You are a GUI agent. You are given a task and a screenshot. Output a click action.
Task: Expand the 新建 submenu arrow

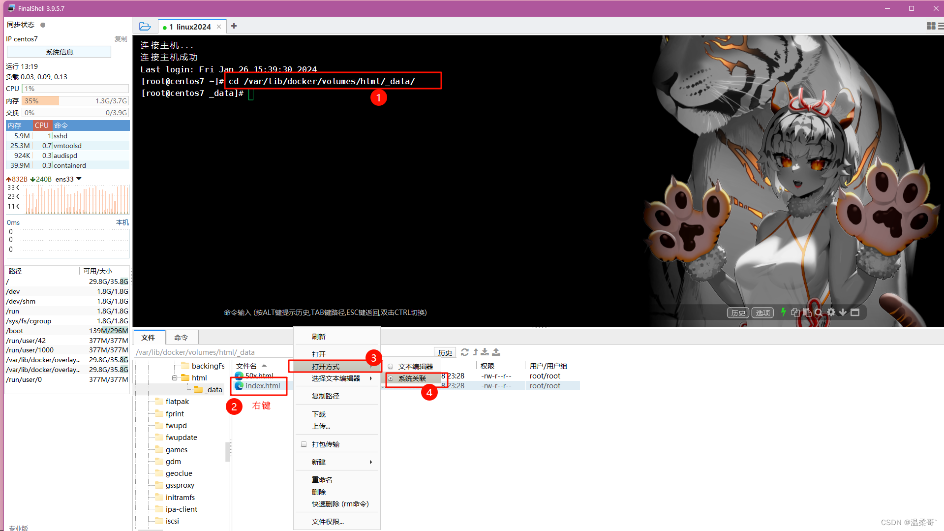[x=370, y=462]
